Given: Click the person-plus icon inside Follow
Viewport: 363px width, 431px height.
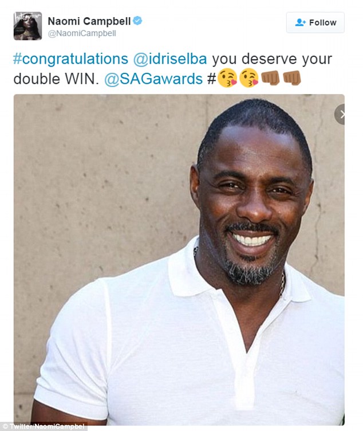Looking at the screenshot, I should pos(301,22).
